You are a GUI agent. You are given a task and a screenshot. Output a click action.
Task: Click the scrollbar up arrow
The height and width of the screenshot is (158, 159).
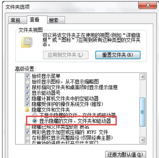click(x=142, y=77)
